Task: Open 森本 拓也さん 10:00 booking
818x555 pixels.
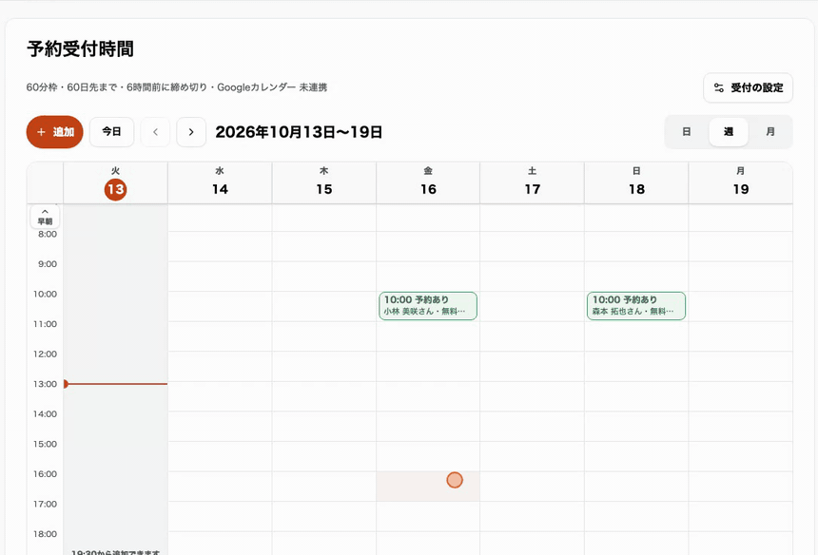Action: [636, 306]
